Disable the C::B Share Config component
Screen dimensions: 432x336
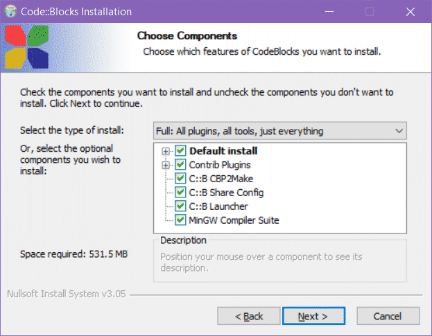point(180,193)
